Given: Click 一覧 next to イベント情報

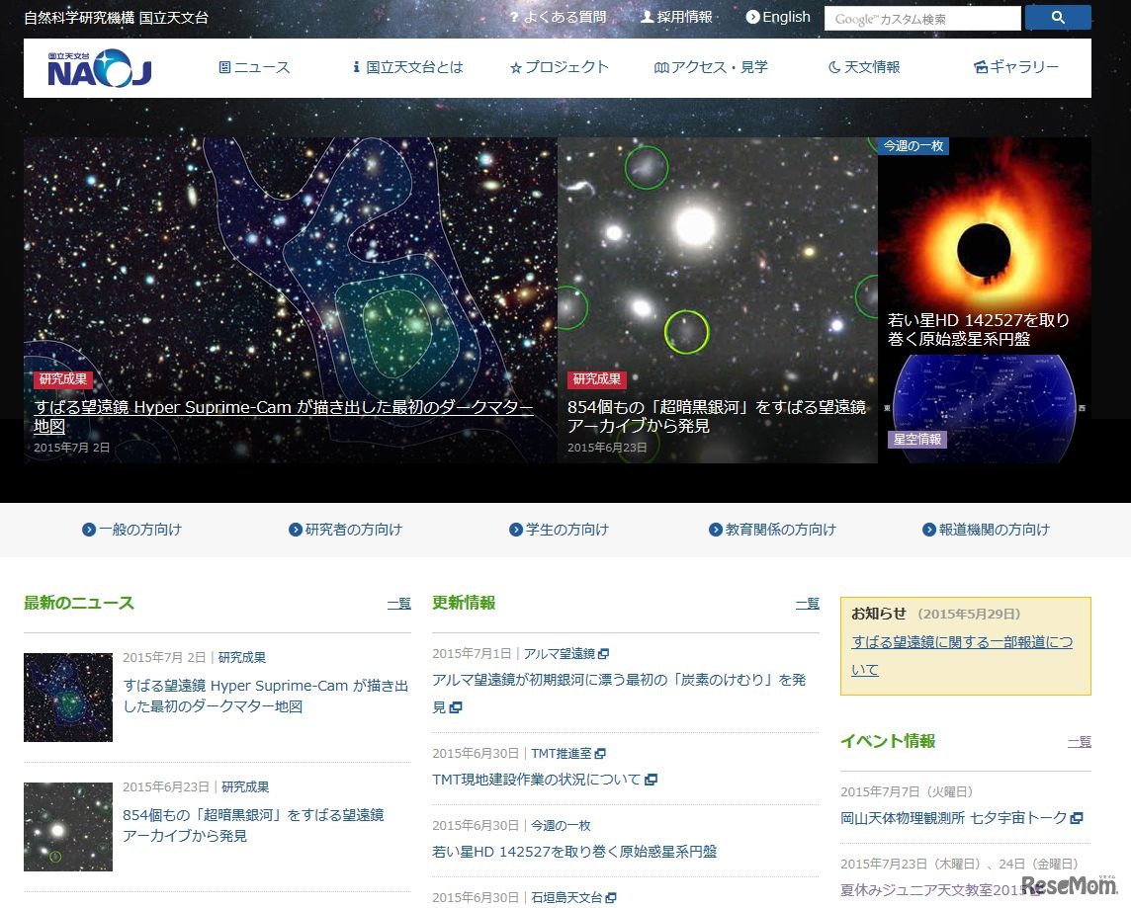Looking at the screenshot, I should click(x=1079, y=742).
